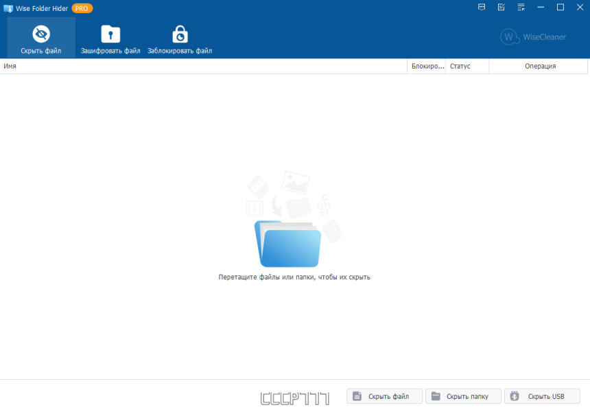Click the Скрыть USB button
590x412 pixels.
pos(542,396)
